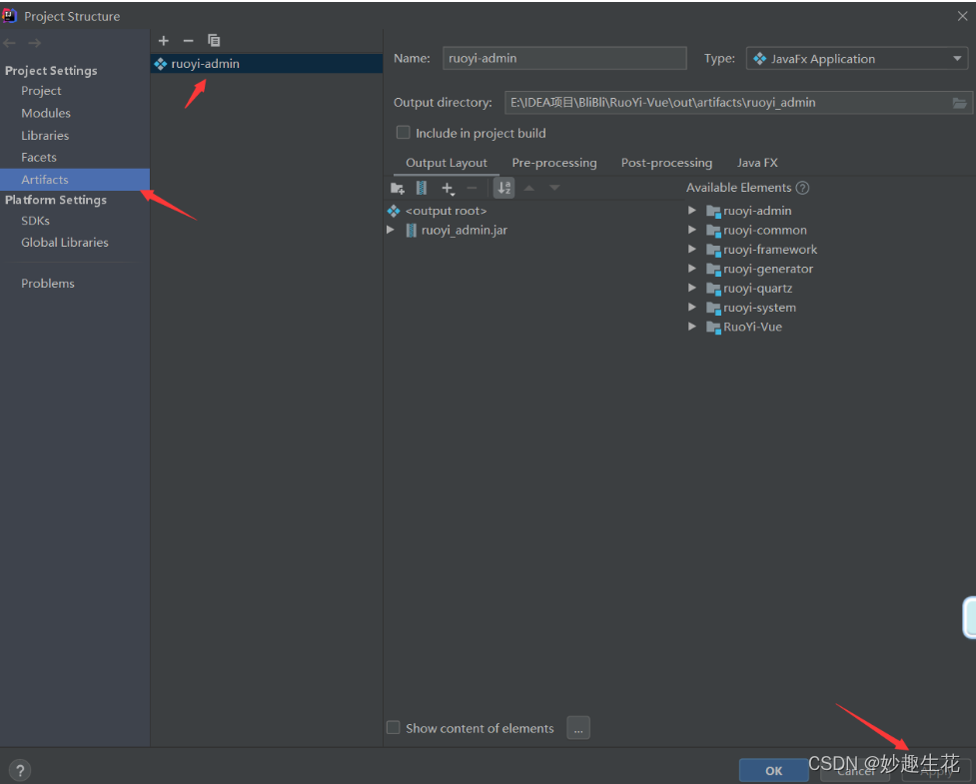Navigate forward with right arrow

(35, 43)
